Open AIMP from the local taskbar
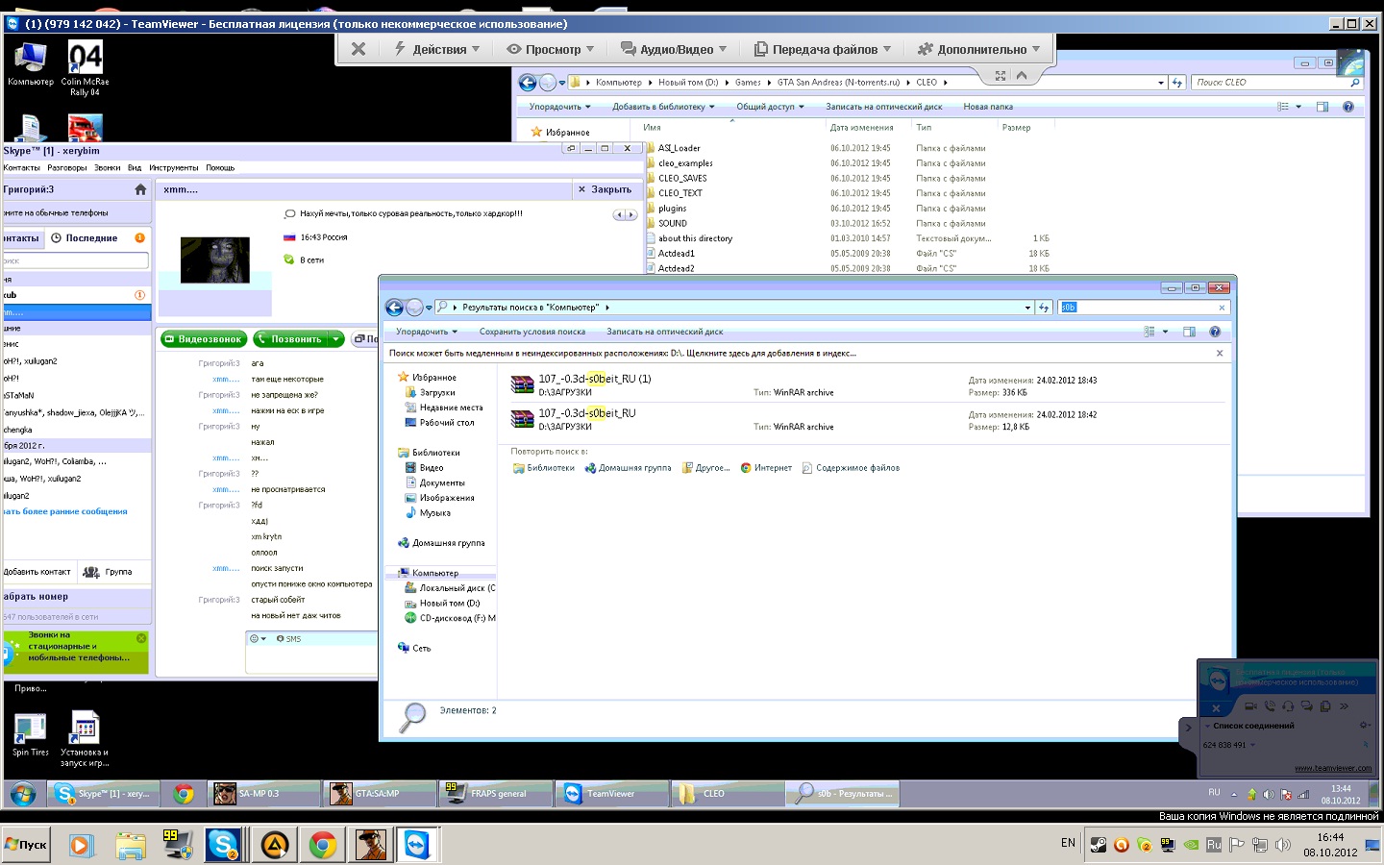The image size is (1384, 865). point(273,845)
